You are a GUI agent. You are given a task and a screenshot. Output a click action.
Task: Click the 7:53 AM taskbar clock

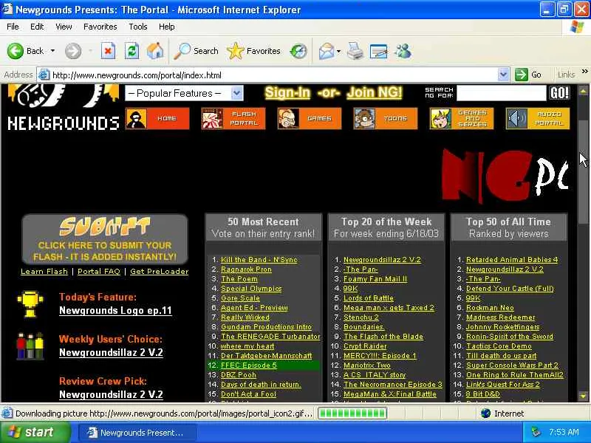point(564,432)
